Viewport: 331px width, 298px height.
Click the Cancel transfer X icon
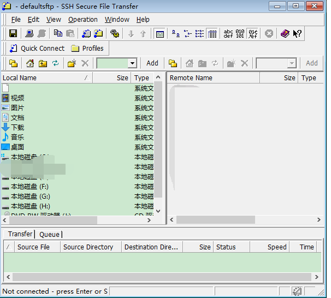click(269, 33)
